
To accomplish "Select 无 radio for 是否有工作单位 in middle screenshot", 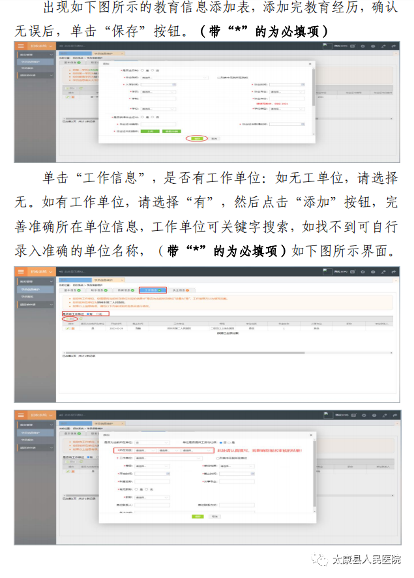I will pyautogui.click(x=97, y=314).
